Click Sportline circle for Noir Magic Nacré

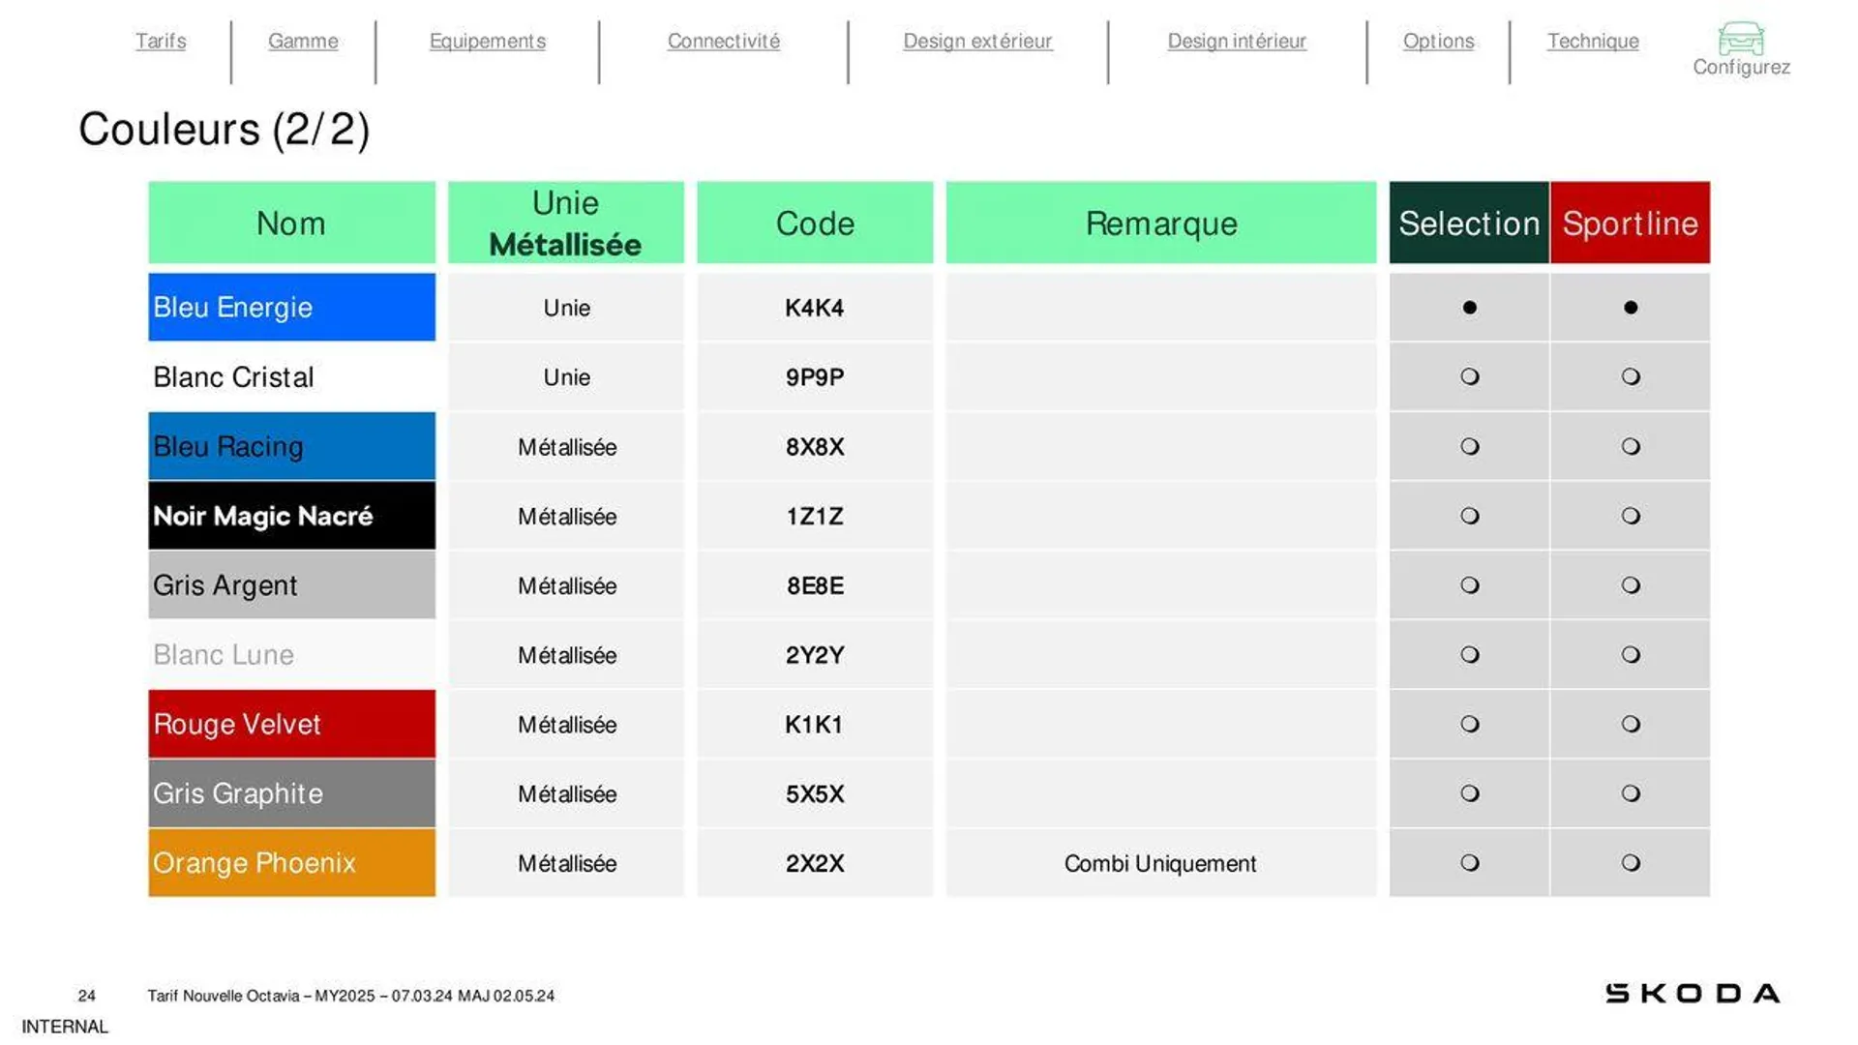1631,516
